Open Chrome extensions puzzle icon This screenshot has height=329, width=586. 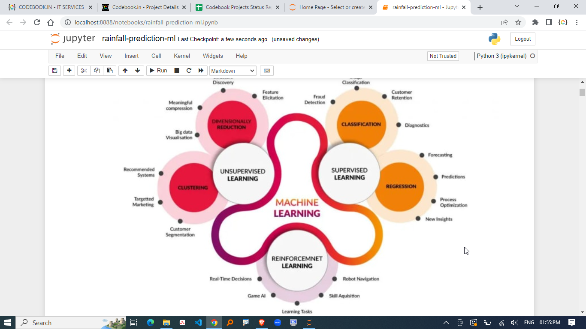535,22
